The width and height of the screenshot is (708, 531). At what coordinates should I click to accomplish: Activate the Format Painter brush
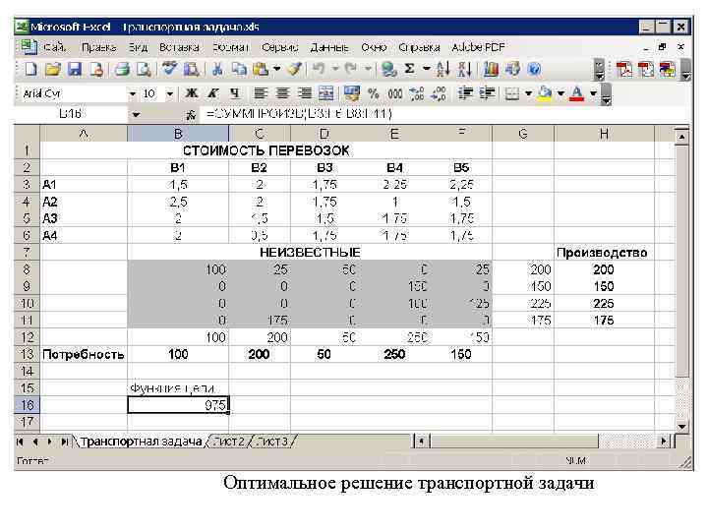[x=294, y=69]
